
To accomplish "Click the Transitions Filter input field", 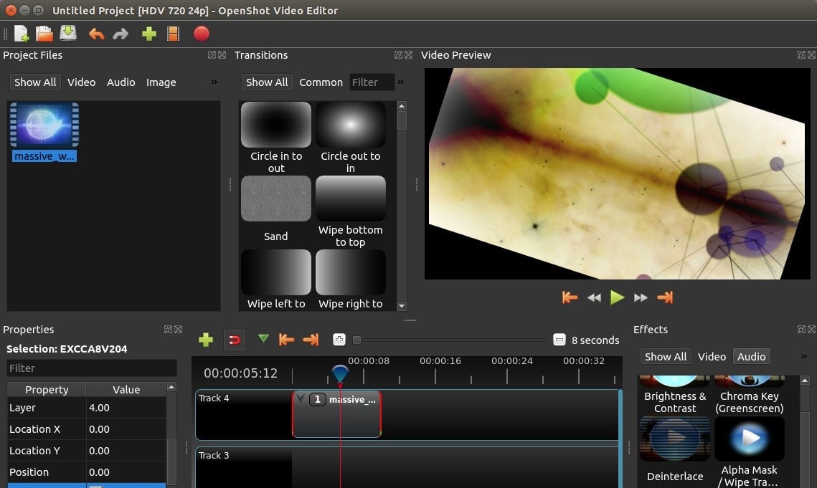I will click(372, 82).
